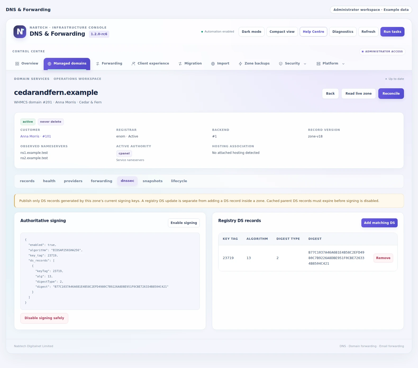Screen dimensions: 418x368
Task: Click the Zone backups lightning icon
Action: tap(240, 64)
